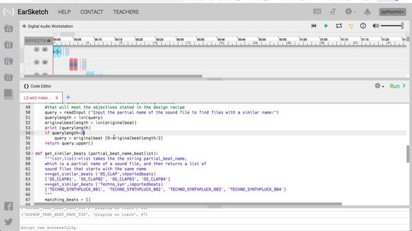
Task: Open the curriculum book icon in sidebar
Action: (8, 94)
